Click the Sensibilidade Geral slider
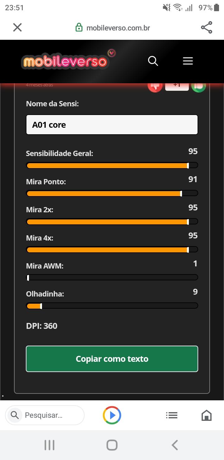The image size is (224, 460). pyautogui.click(x=112, y=165)
